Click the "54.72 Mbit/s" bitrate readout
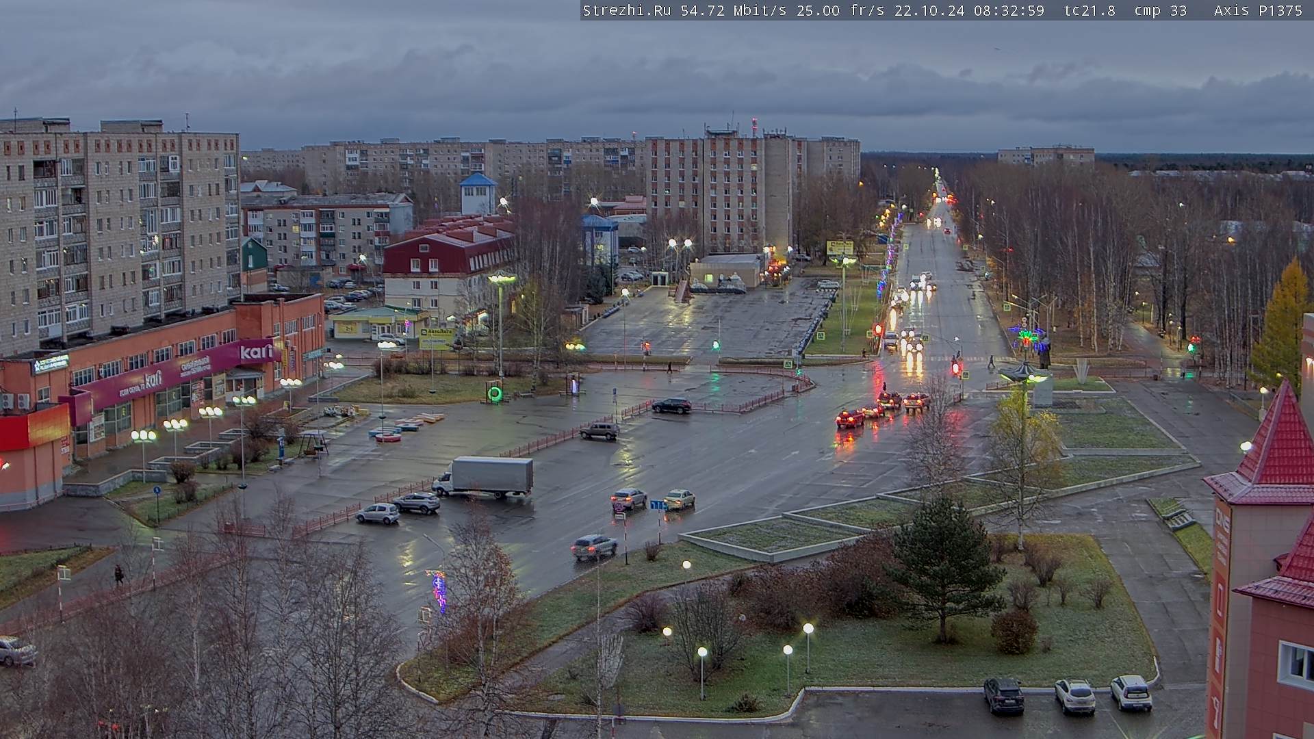Viewport: 1314px width, 739px height. (x=734, y=10)
